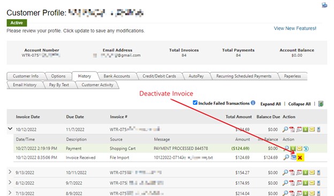Expand the 8/12/2022 invoice row
The height and width of the screenshot is (196, 334).
tap(10, 182)
